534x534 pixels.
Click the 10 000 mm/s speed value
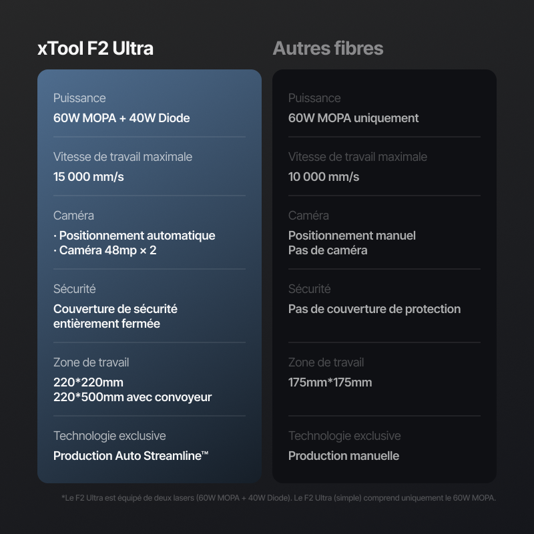point(324,177)
